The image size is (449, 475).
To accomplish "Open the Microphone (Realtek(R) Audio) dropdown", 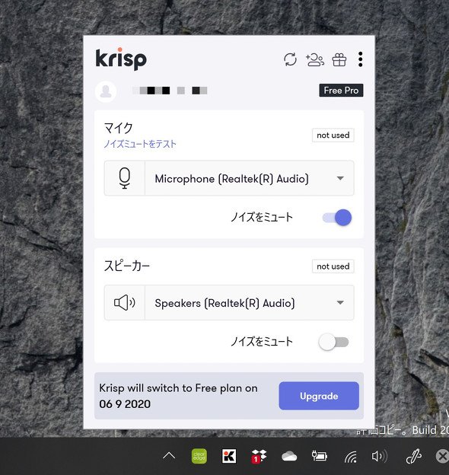I will tap(229, 178).
